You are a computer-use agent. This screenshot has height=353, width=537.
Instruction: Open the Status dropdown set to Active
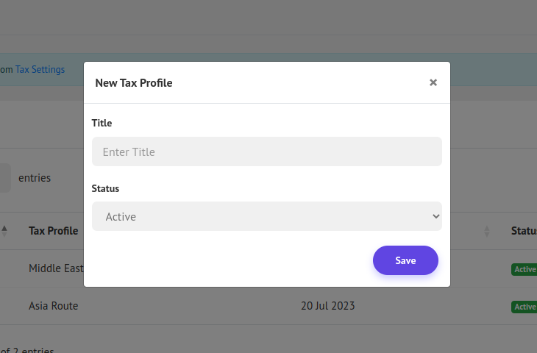pos(266,216)
